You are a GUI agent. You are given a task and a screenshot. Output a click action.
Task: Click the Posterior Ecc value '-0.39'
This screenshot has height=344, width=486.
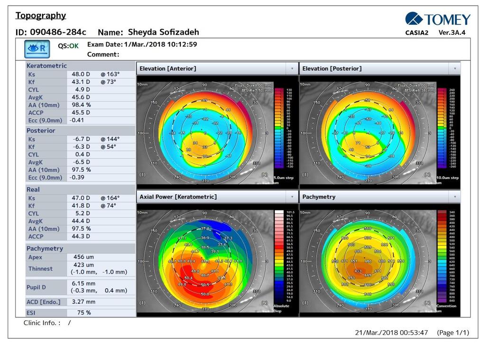[x=77, y=177]
